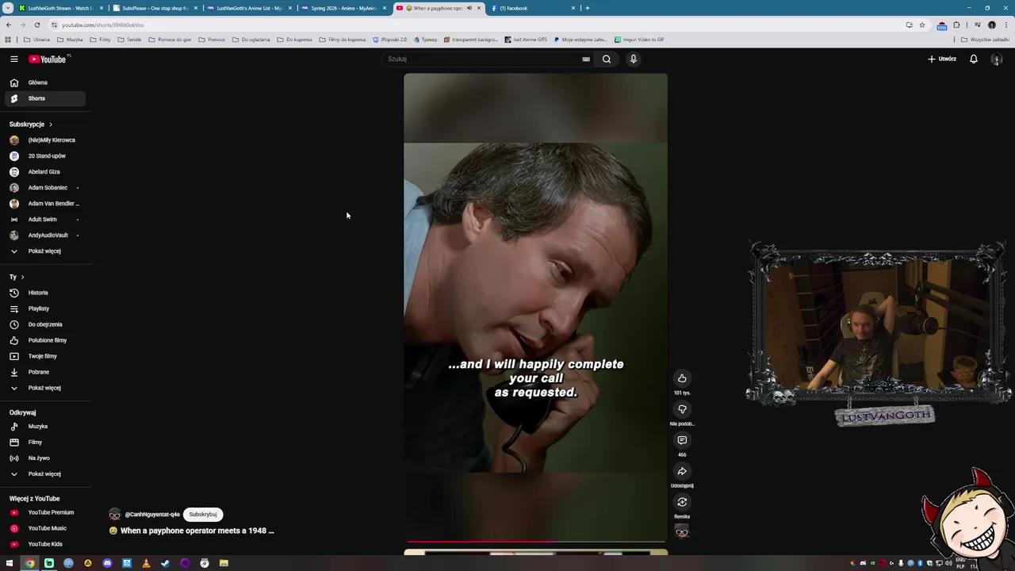Open the Muzyka bookmarks folder

point(70,40)
